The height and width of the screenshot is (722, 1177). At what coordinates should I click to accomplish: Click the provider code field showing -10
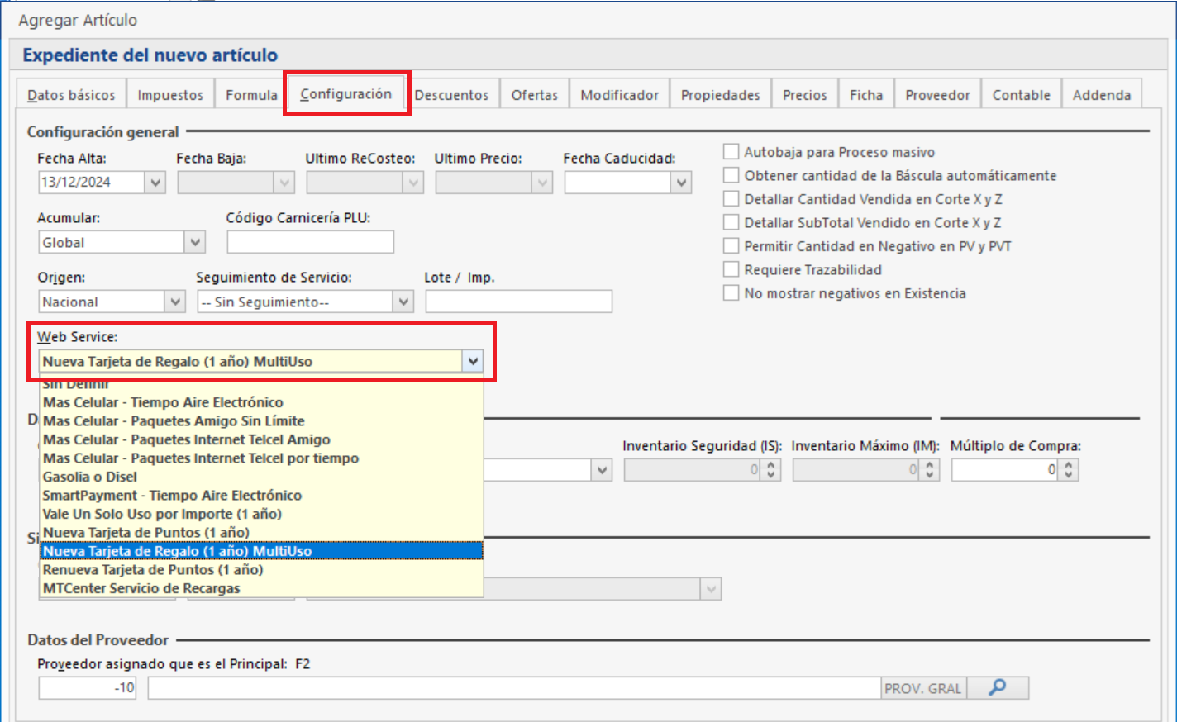[88, 688]
